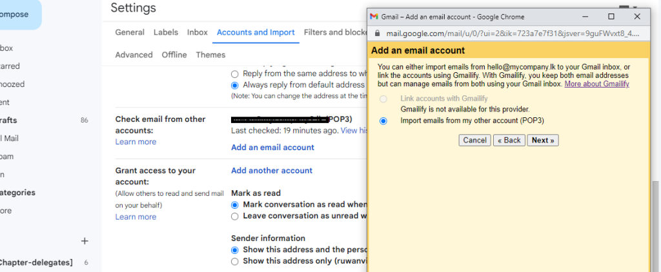Screen dimensions: 661x272
Task: Select Always reply from default address
Action: (x=235, y=85)
